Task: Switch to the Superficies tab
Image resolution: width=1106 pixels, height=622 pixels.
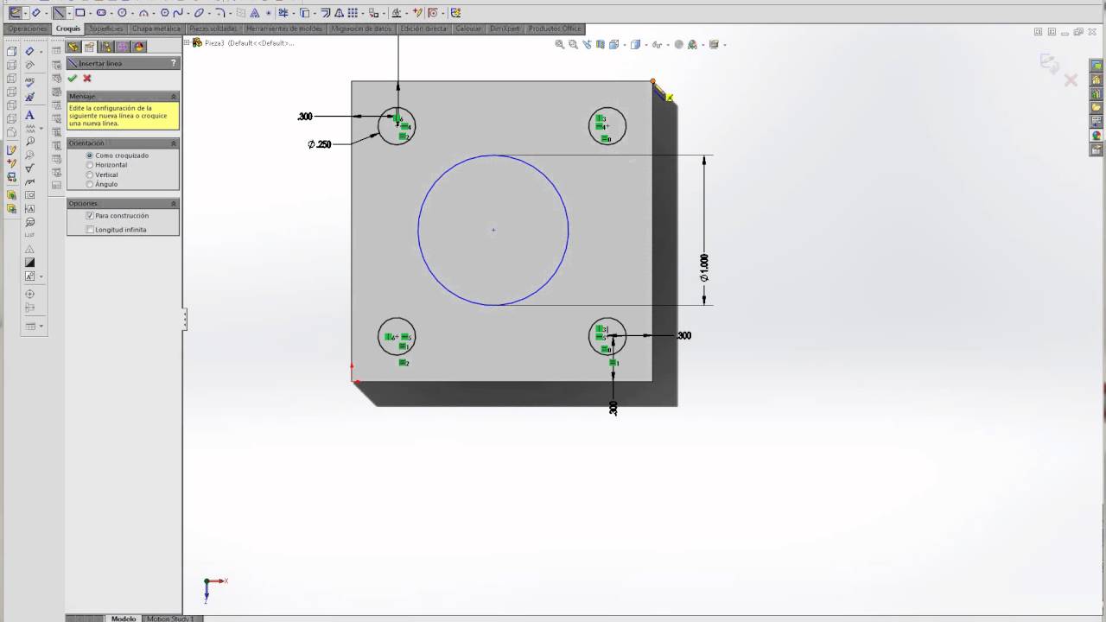Action: (x=106, y=29)
